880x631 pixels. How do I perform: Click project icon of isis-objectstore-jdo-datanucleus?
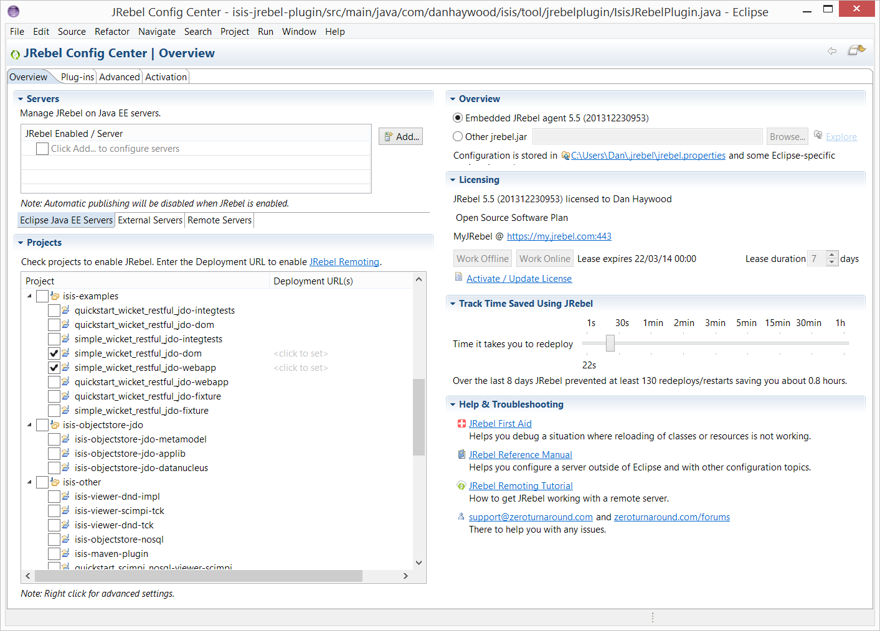[x=66, y=467]
